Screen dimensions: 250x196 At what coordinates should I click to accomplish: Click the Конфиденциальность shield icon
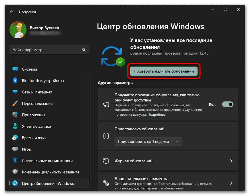pos(15,172)
